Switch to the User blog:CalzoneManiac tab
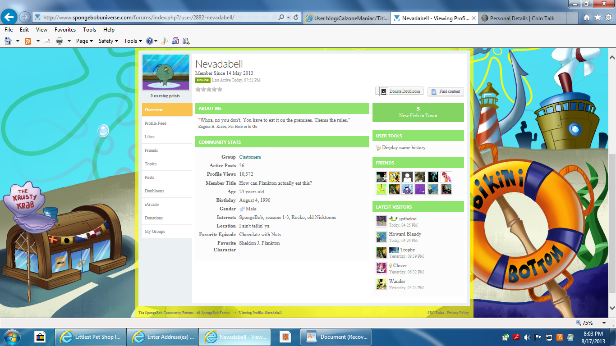Image resolution: width=616 pixels, height=346 pixels. [346, 18]
